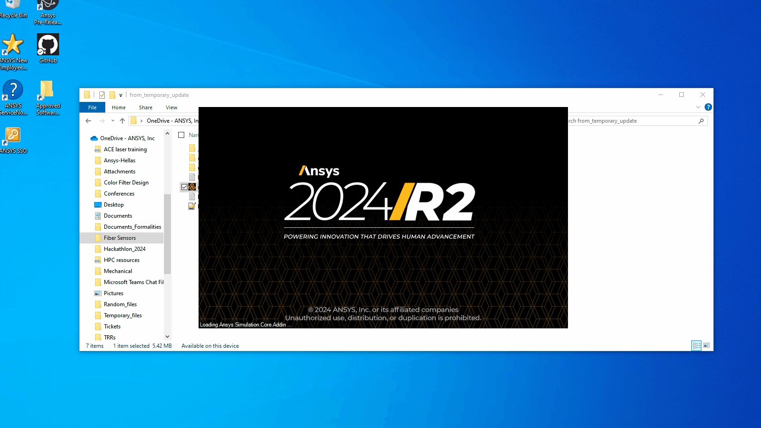Expand the address bar path chevron
Viewport: 761px width, 428px height.
[x=141, y=121]
